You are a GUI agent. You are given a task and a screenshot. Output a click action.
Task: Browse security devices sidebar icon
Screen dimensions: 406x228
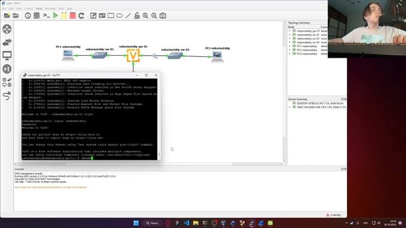7,69
